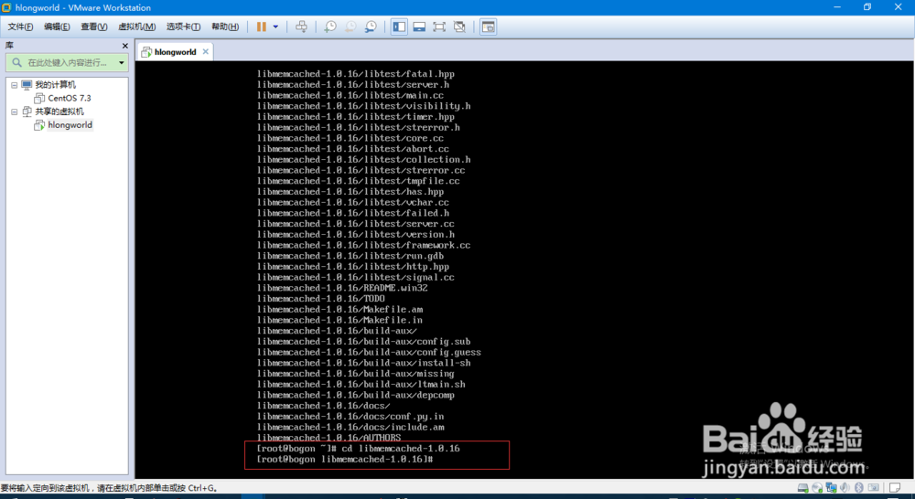Viewport: 915px width, 499px height.
Task: Close the hlongworld tab
Action: coord(205,51)
